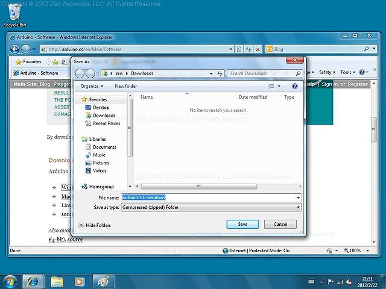Click the Register link on Arduino page
Viewport: 386px width, 289px height.
(358, 84)
